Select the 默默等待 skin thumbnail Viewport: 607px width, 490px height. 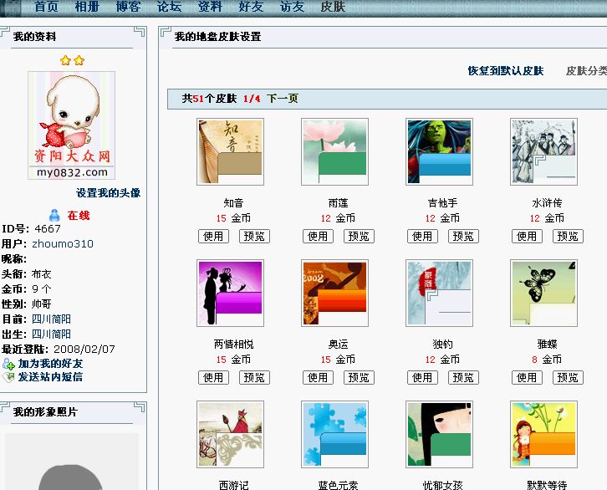coord(544,434)
